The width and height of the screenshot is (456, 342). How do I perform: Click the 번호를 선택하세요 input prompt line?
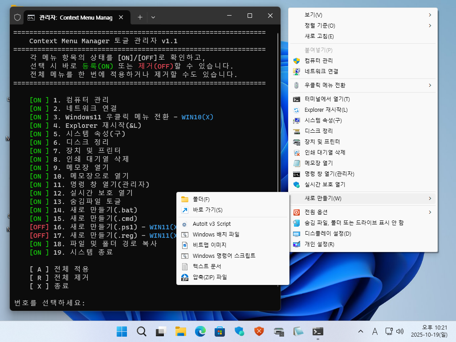49,303
